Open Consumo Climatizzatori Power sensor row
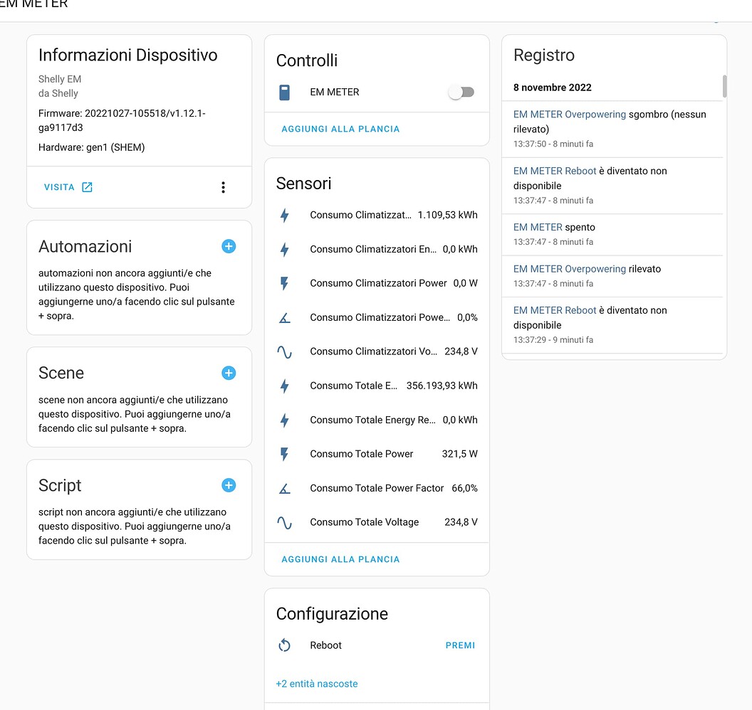This screenshot has width=752, height=710. 377,283
